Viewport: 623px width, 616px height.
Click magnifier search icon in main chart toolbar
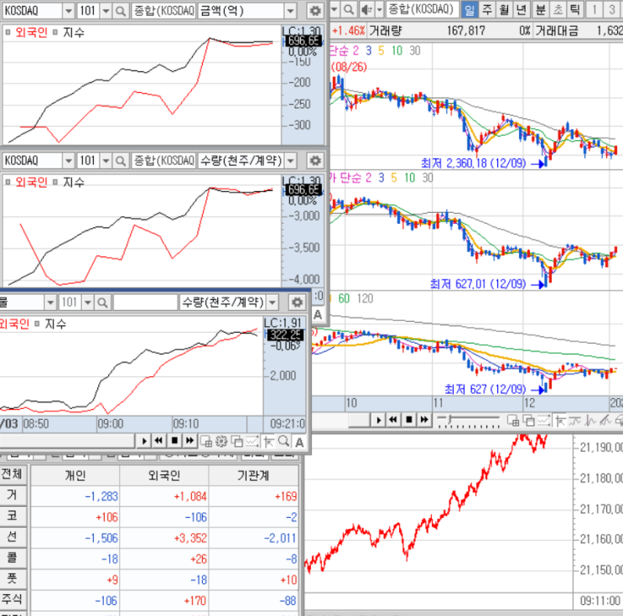pyautogui.click(x=349, y=9)
